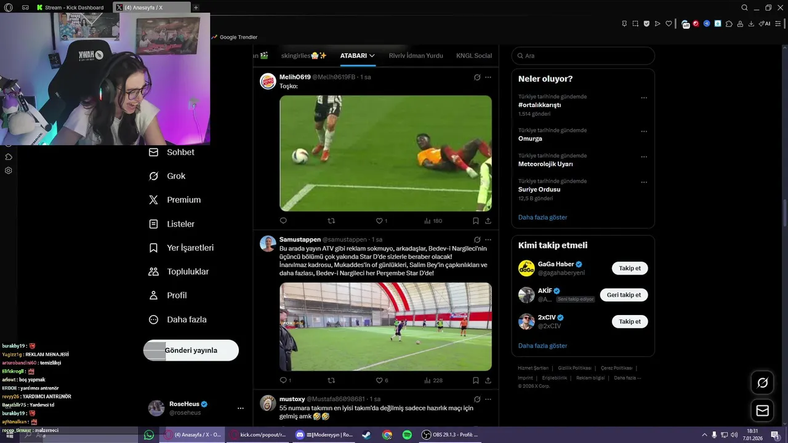
Task: Open Yer İşaretleri bookmarks
Action: coord(181,248)
